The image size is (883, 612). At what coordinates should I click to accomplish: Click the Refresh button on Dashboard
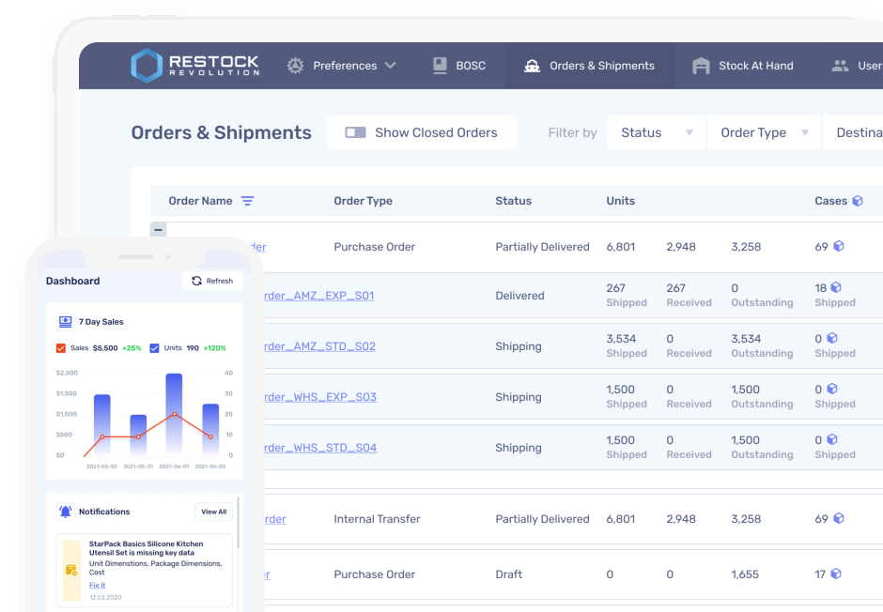coord(212,281)
